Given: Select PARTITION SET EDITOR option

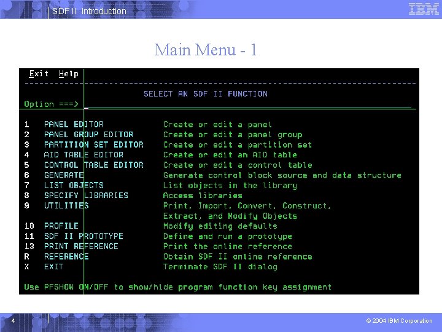Looking at the screenshot, I should point(93,145).
